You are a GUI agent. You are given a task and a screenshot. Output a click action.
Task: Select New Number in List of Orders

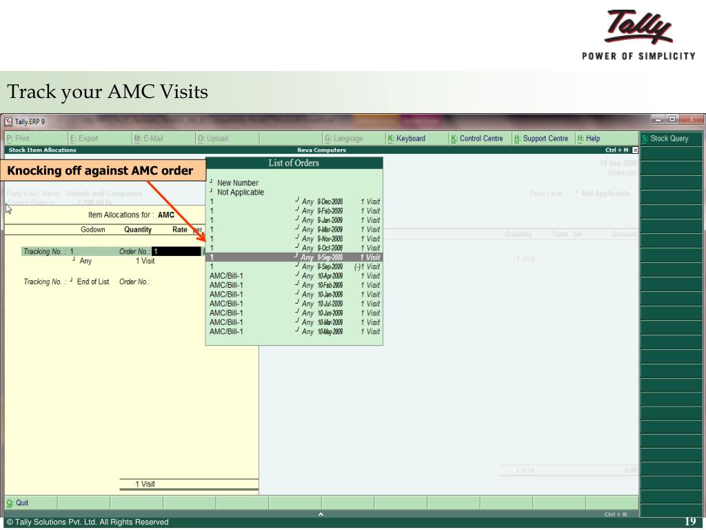click(238, 182)
